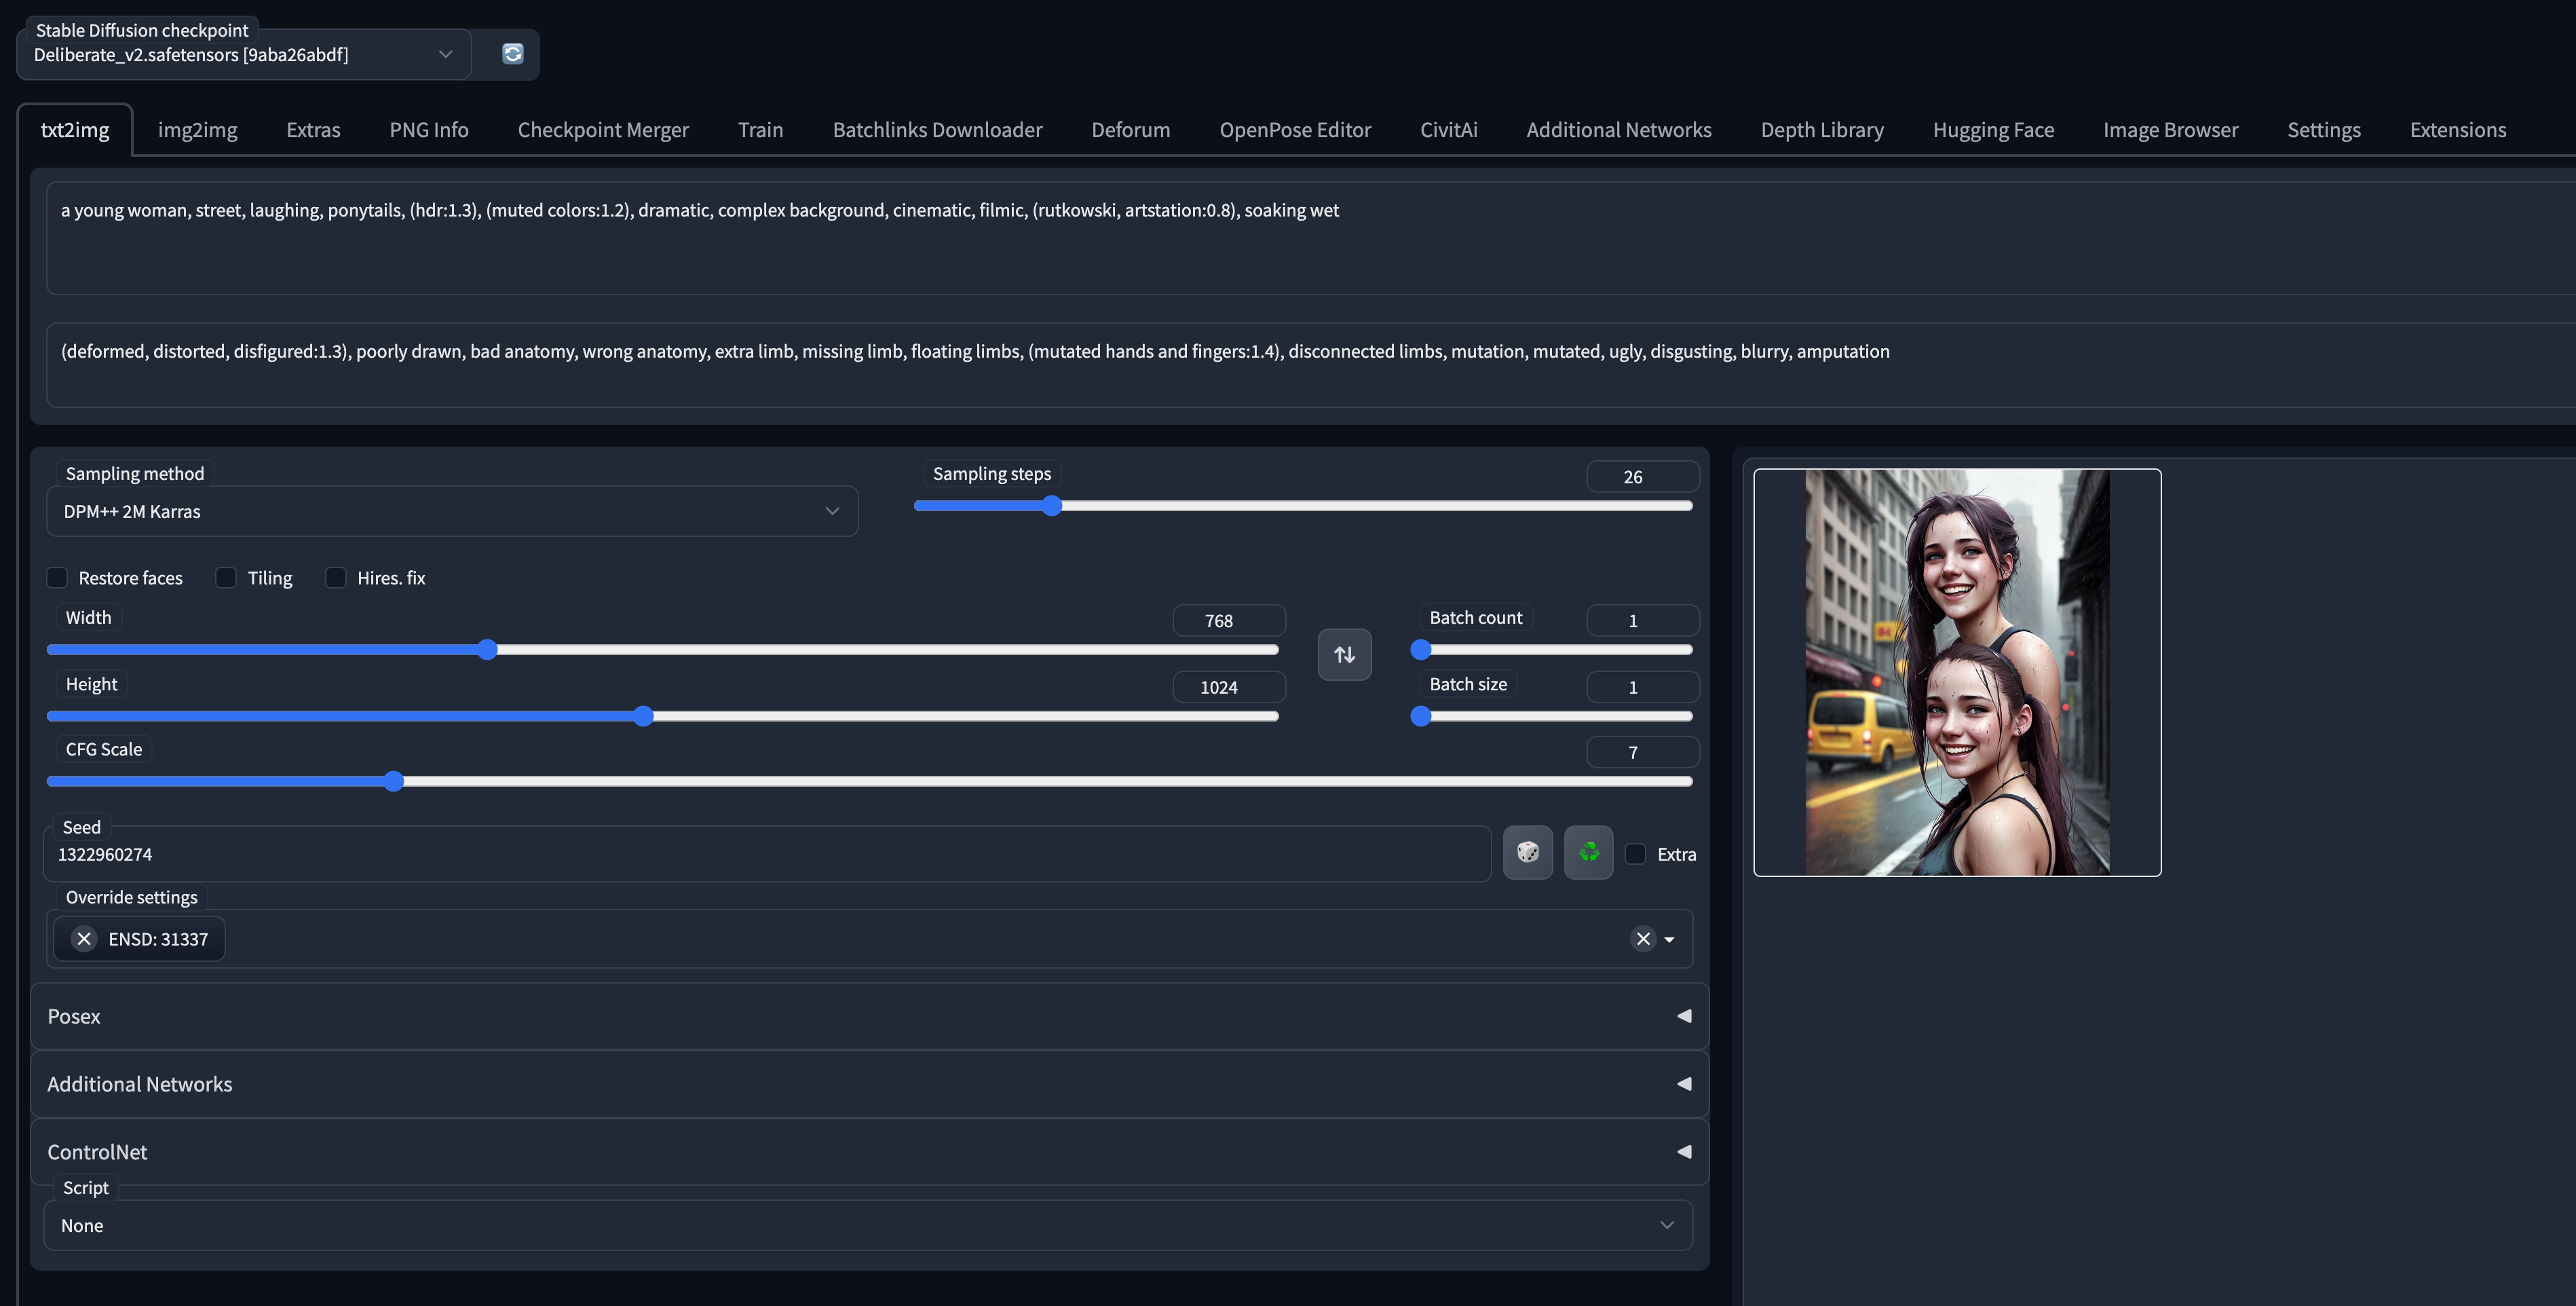Expand the Posex panel arrow
Screen dimensions: 2576x1306
(x=1684, y=1016)
